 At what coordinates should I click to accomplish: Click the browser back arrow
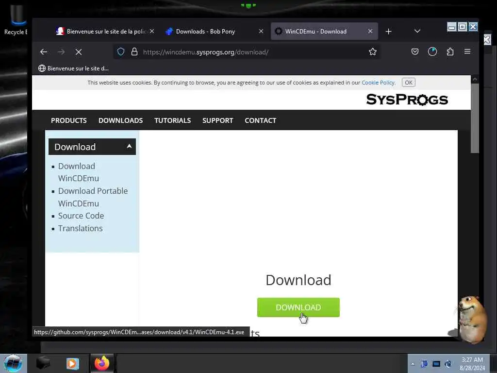pyautogui.click(x=43, y=51)
